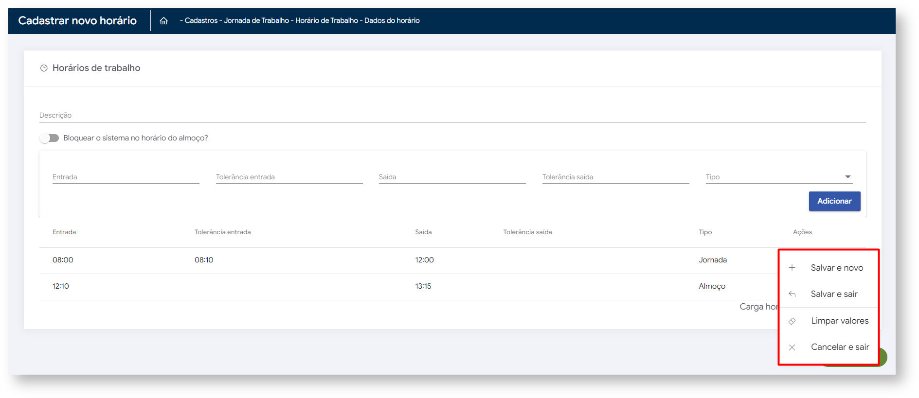Click the Almoço type cell
Screen dimensions: 919x398
(712, 286)
